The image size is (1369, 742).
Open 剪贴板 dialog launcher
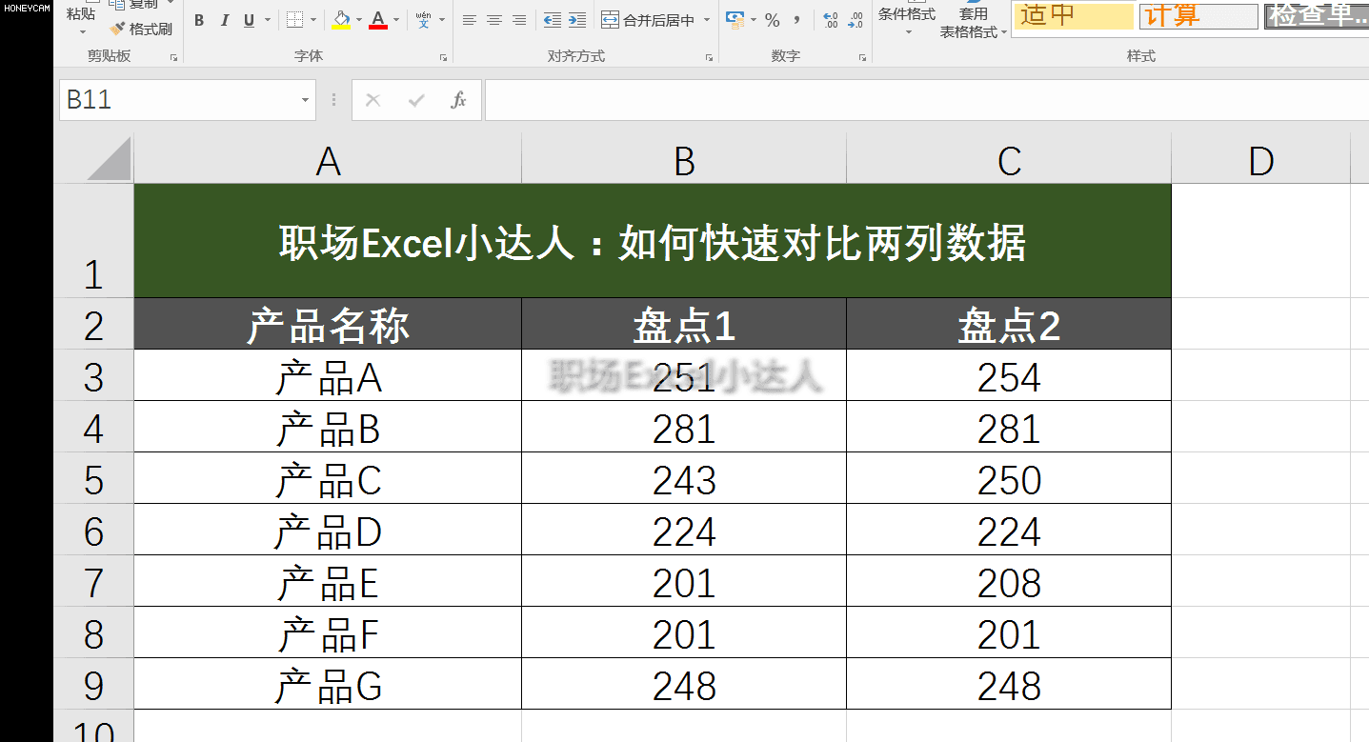coord(173,58)
